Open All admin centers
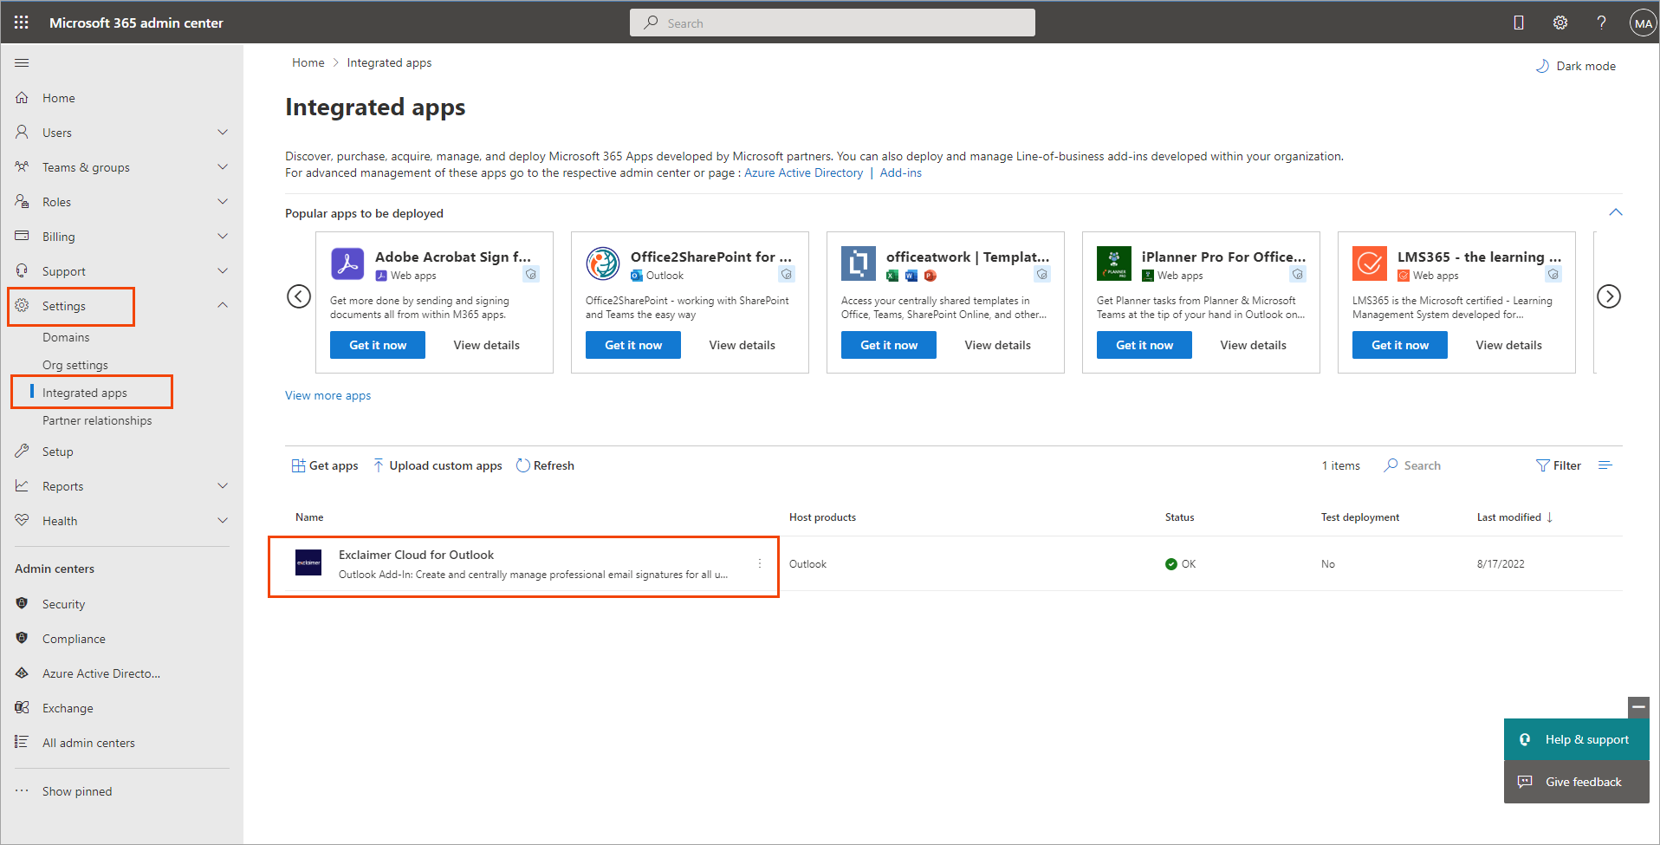The height and width of the screenshot is (845, 1660). pos(88,743)
